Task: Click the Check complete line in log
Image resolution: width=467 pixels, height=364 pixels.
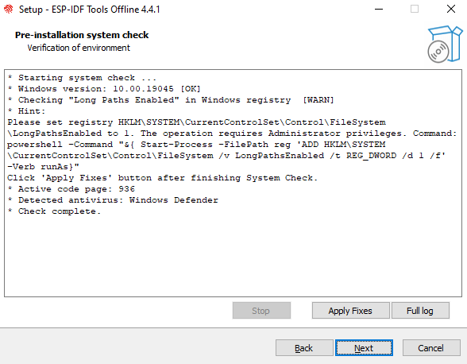Action: [54, 211]
